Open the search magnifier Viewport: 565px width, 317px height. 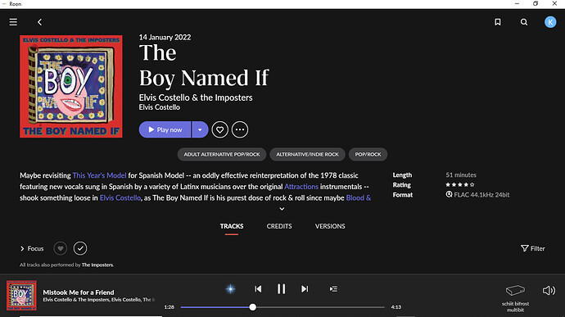click(x=524, y=22)
